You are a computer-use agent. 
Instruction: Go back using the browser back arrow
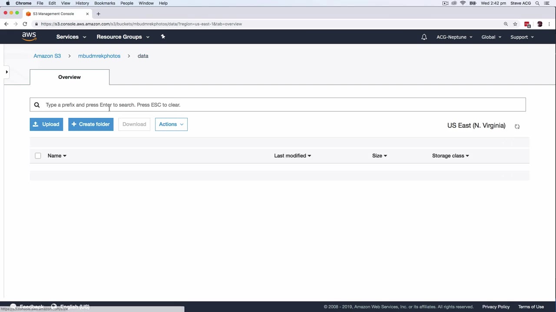(6, 24)
